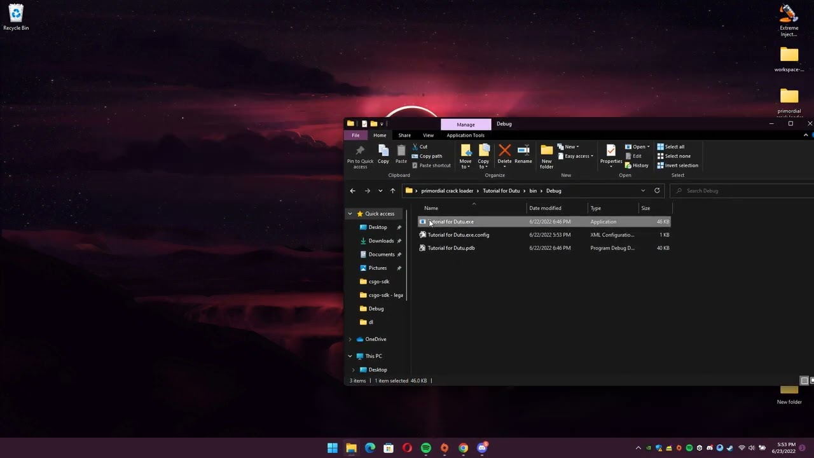814x458 pixels.
Task: Select the Tutorial for Dutu.pdb file
Action: (x=544, y=248)
